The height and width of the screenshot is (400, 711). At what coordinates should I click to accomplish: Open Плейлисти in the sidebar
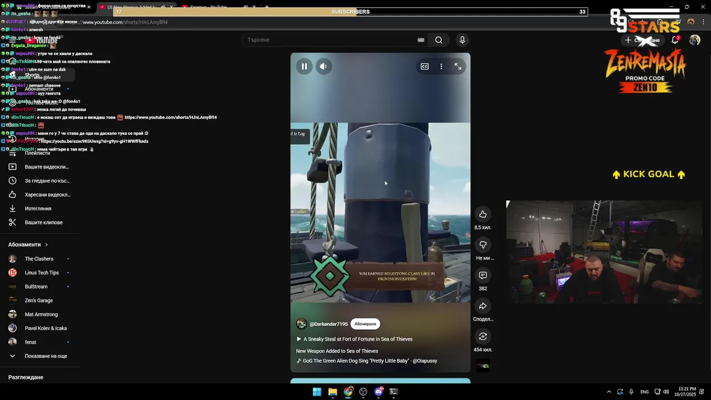pos(37,153)
